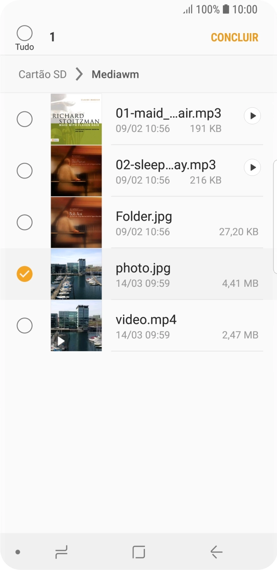The width and height of the screenshot is (277, 570).
Task: Click the breadcrumb chevron after Cartão SD
Action: 79,74
